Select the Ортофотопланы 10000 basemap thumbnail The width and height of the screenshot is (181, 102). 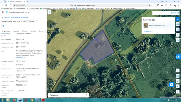point(146,25)
